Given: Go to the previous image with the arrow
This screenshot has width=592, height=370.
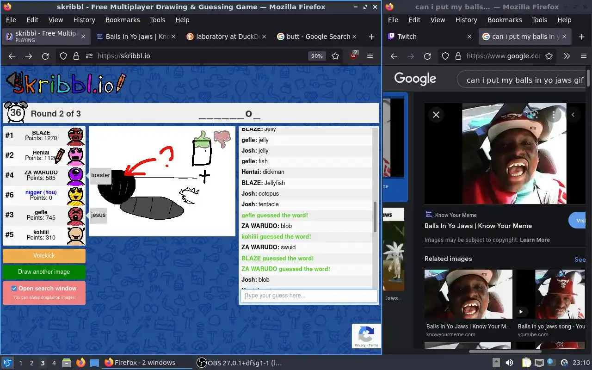Looking at the screenshot, I should point(573,115).
